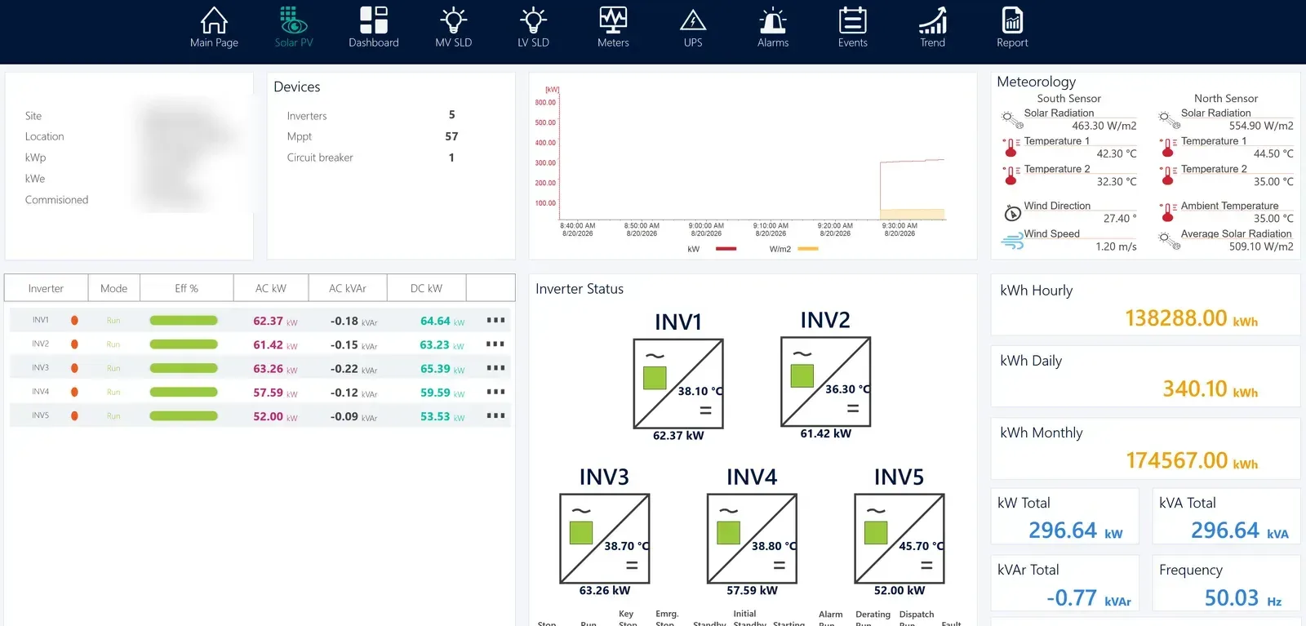Open more options for INV5 row
Image resolution: width=1306 pixels, height=626 pixels.
495,415
